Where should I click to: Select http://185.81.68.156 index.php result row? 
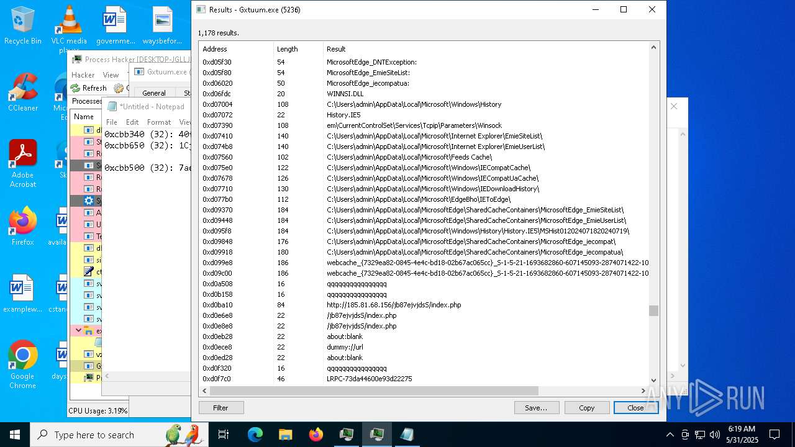pos(424,305)
